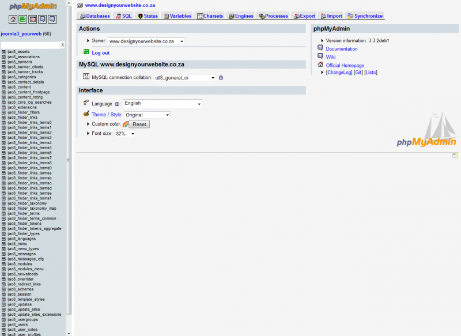Open the Databases tab

pos(95,16)
